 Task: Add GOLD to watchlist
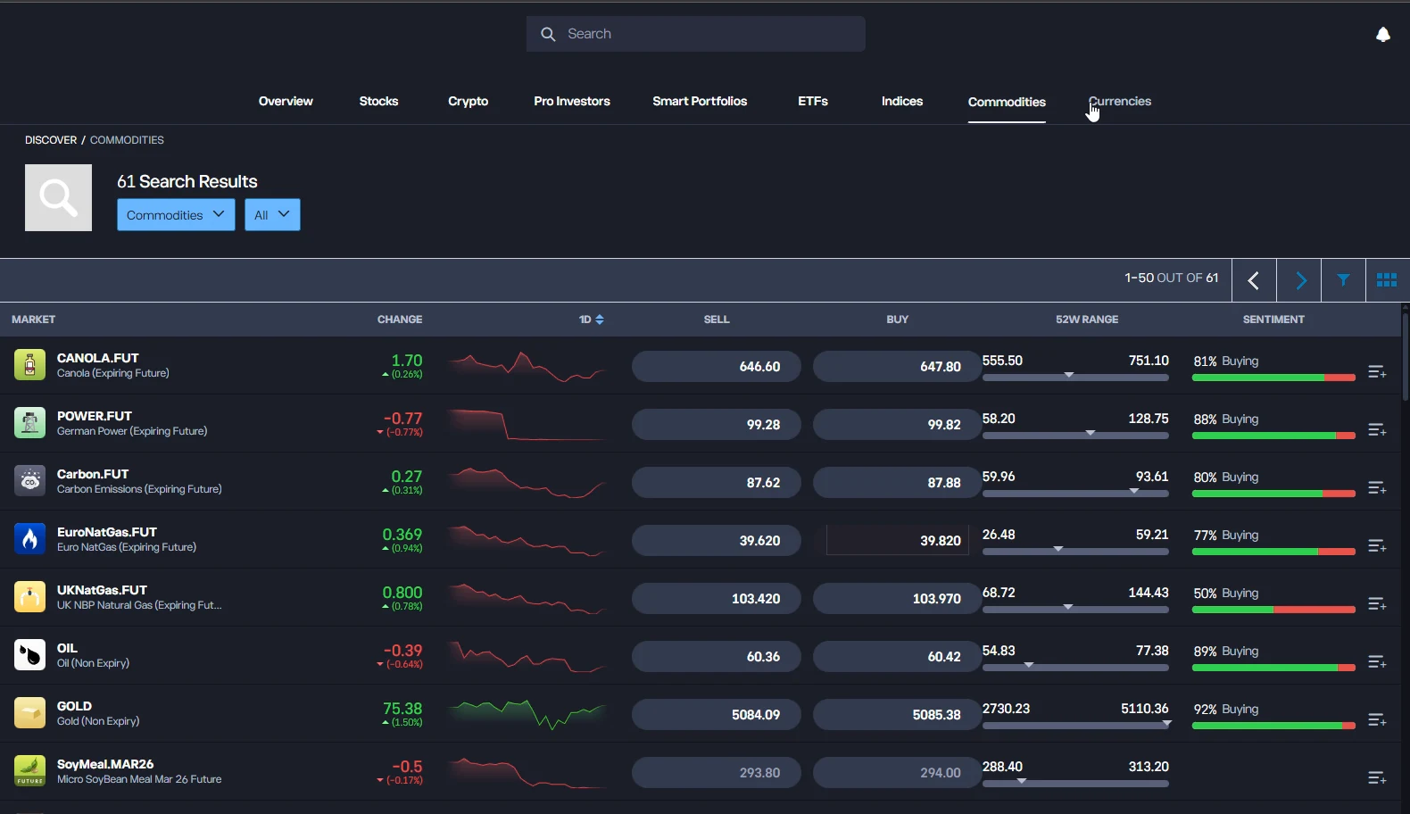(1377, 719)
